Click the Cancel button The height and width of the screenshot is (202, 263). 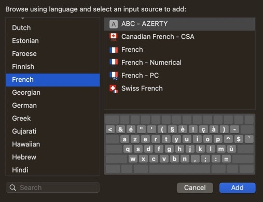point(195,188)
